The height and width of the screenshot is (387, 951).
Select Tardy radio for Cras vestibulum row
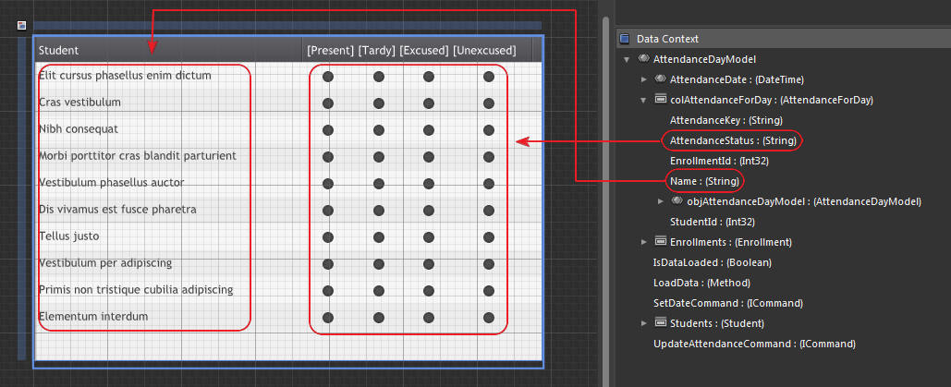(379, 103)
